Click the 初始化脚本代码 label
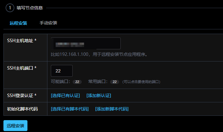This screenshot has width=223, height=132. pos(22,109)
